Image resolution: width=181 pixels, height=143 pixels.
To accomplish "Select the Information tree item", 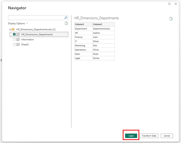I will pos(28,39).
